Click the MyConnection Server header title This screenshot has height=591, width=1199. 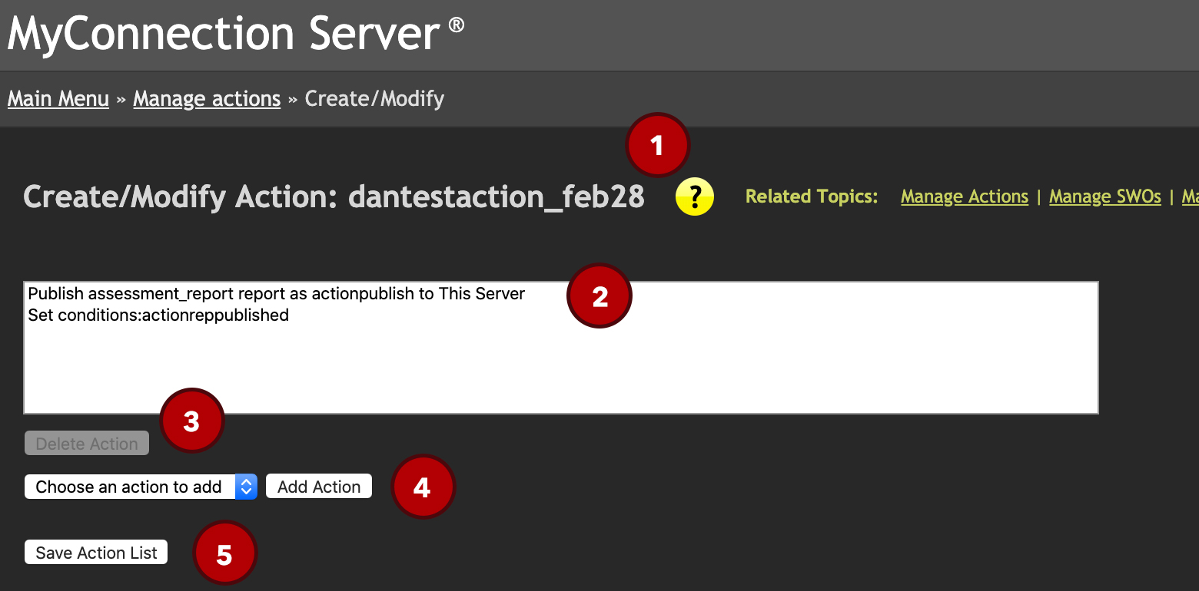(236, 34)
